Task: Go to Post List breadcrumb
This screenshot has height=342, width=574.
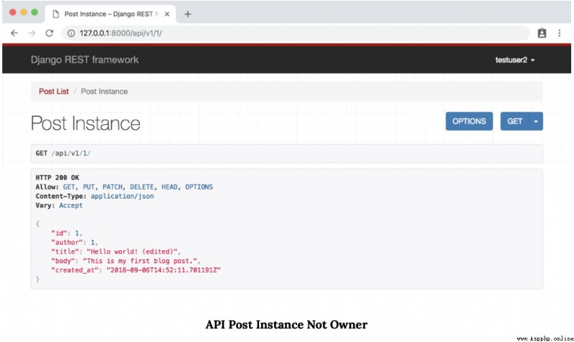Action: pos(54,92)
